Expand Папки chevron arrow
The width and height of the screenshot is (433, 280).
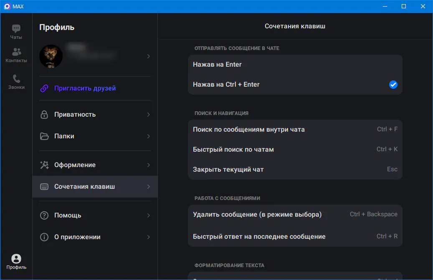click(149, 136)
